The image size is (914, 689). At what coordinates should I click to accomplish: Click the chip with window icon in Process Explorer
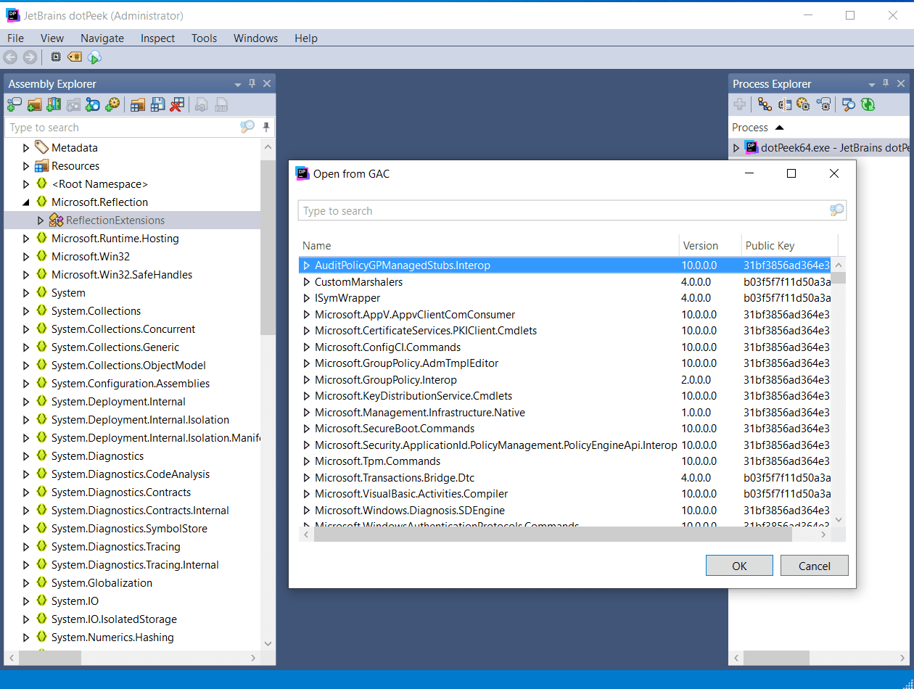click(x=784, y=105)
